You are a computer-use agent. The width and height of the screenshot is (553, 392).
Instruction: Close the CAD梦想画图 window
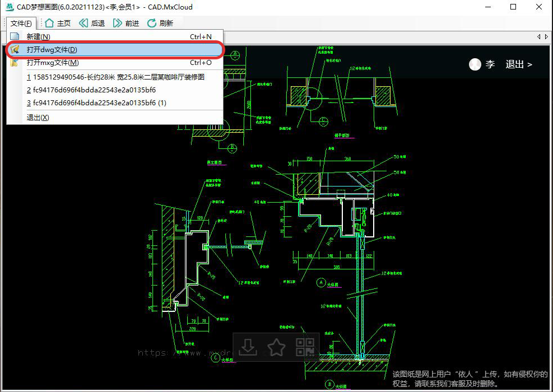[539, 7]
